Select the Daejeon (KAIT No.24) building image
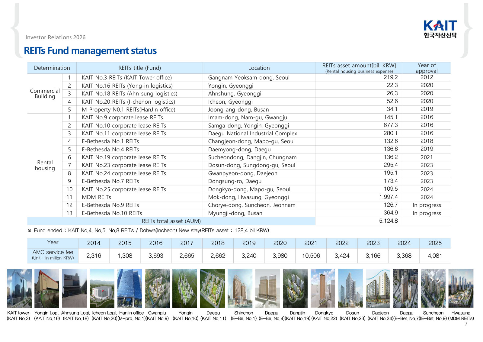Viewport: 483px width, 342px height. click(378, 288)
